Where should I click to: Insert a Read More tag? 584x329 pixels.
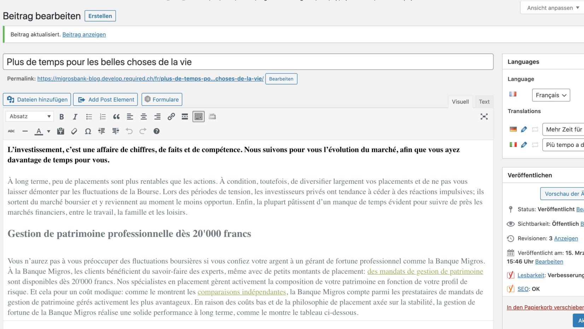click(185, 116)
